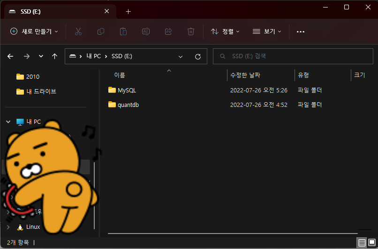Open recent locations chevron dropdown
This screenshot has height=249, width=378.
click(x=41, y=56)
